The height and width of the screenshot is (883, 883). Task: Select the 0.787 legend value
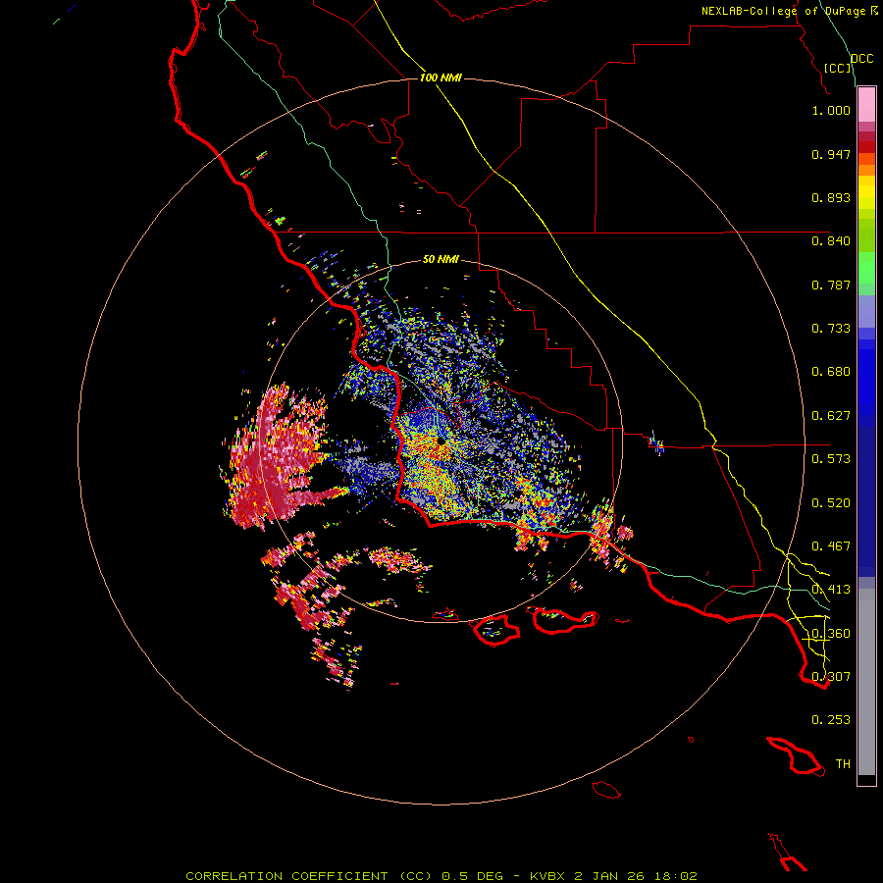point(831,285)
